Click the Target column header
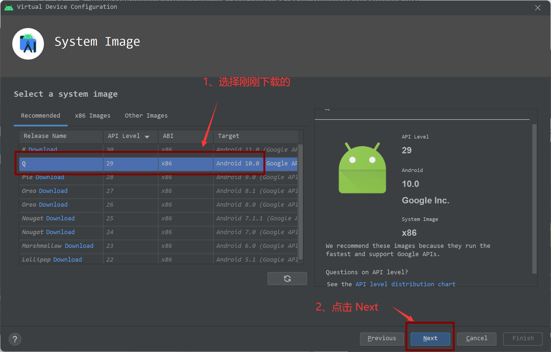 (x=255, y=136)
